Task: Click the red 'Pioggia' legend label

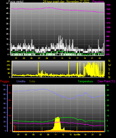Action: point(4,81)
